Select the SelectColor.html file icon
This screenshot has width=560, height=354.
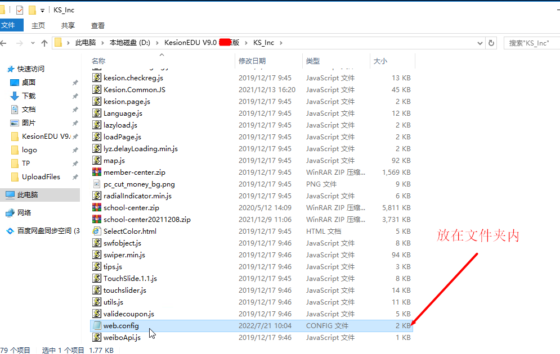click(x=97, y=231)
